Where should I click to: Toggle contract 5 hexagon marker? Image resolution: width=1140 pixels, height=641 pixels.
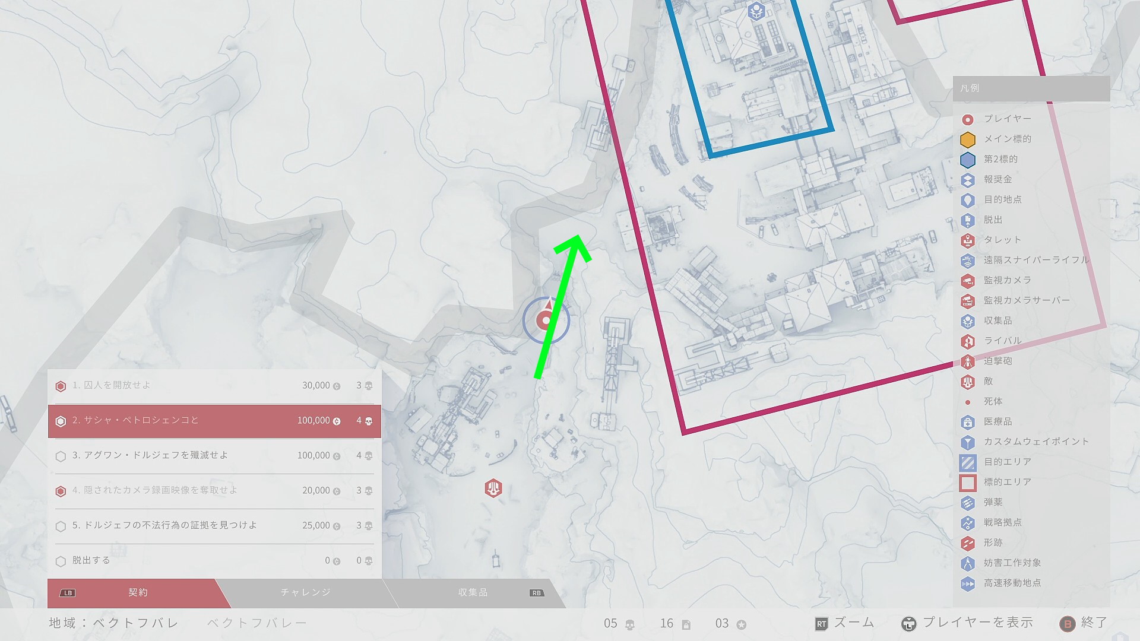[61, 526]
